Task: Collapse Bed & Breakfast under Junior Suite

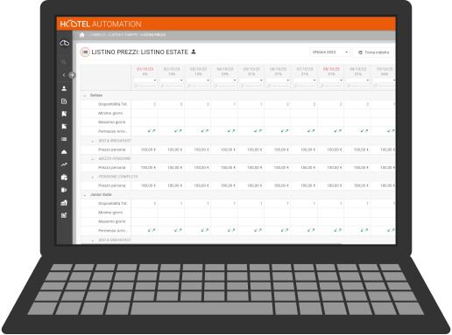Action: pyautogui.click(x=93, y=241)
